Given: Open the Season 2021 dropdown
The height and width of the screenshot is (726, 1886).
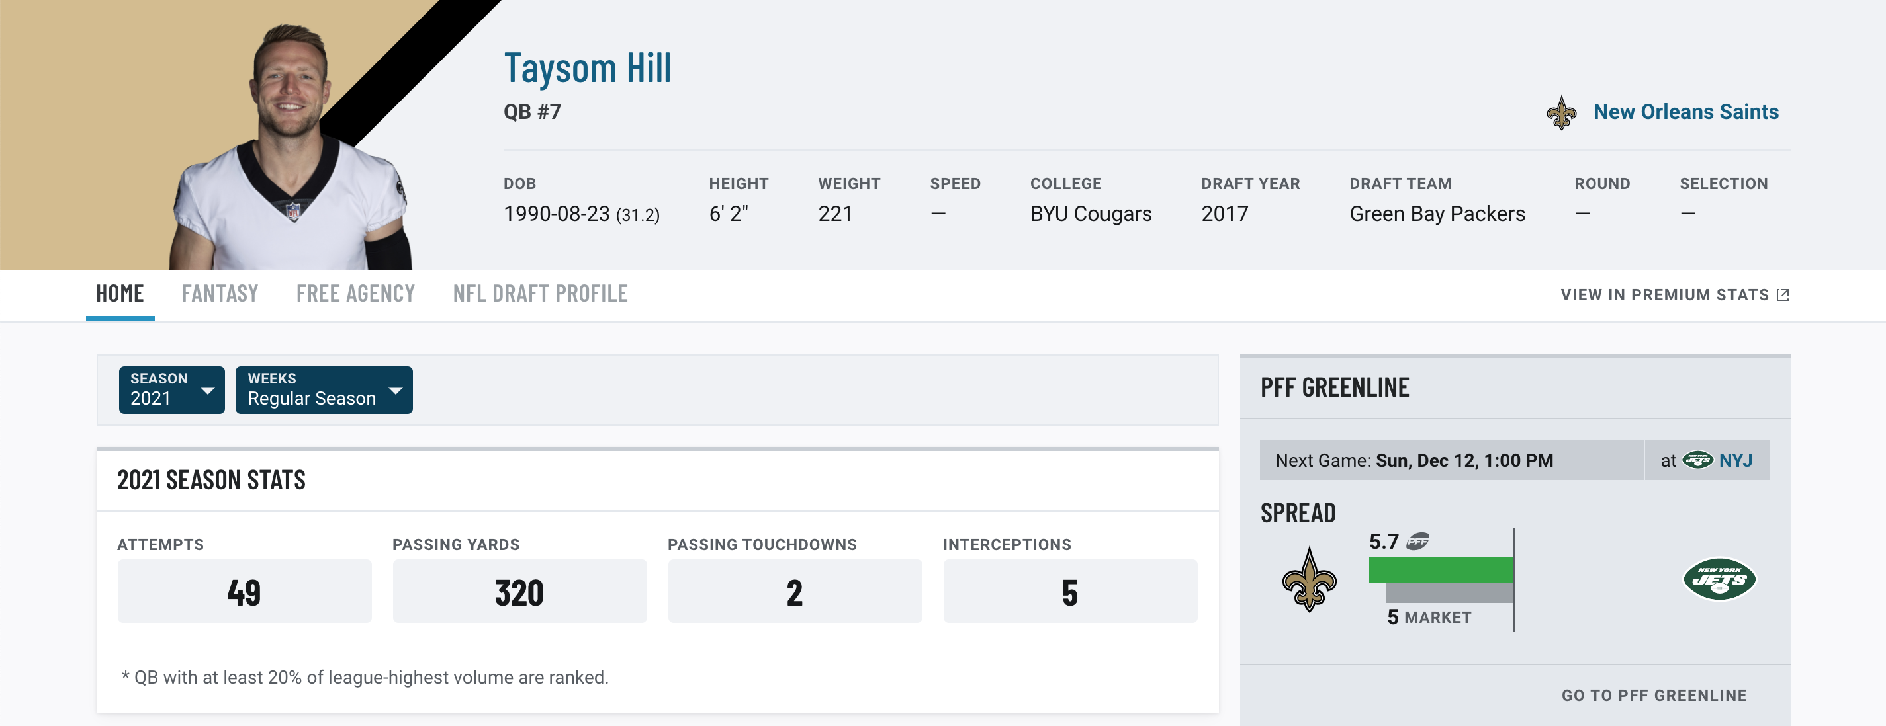Looking at the screenshot, I should point(171,389).
